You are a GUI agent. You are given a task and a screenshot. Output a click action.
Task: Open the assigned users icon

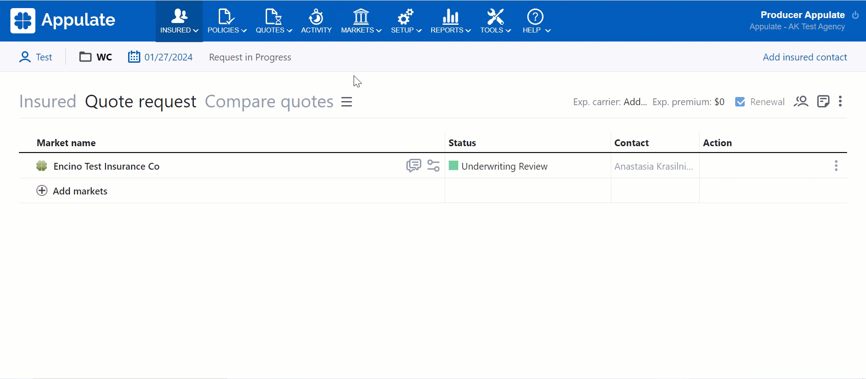pyautogui.click(x=801, y=102)
